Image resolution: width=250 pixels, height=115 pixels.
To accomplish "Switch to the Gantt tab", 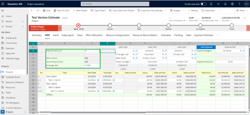I will (55, 35).
